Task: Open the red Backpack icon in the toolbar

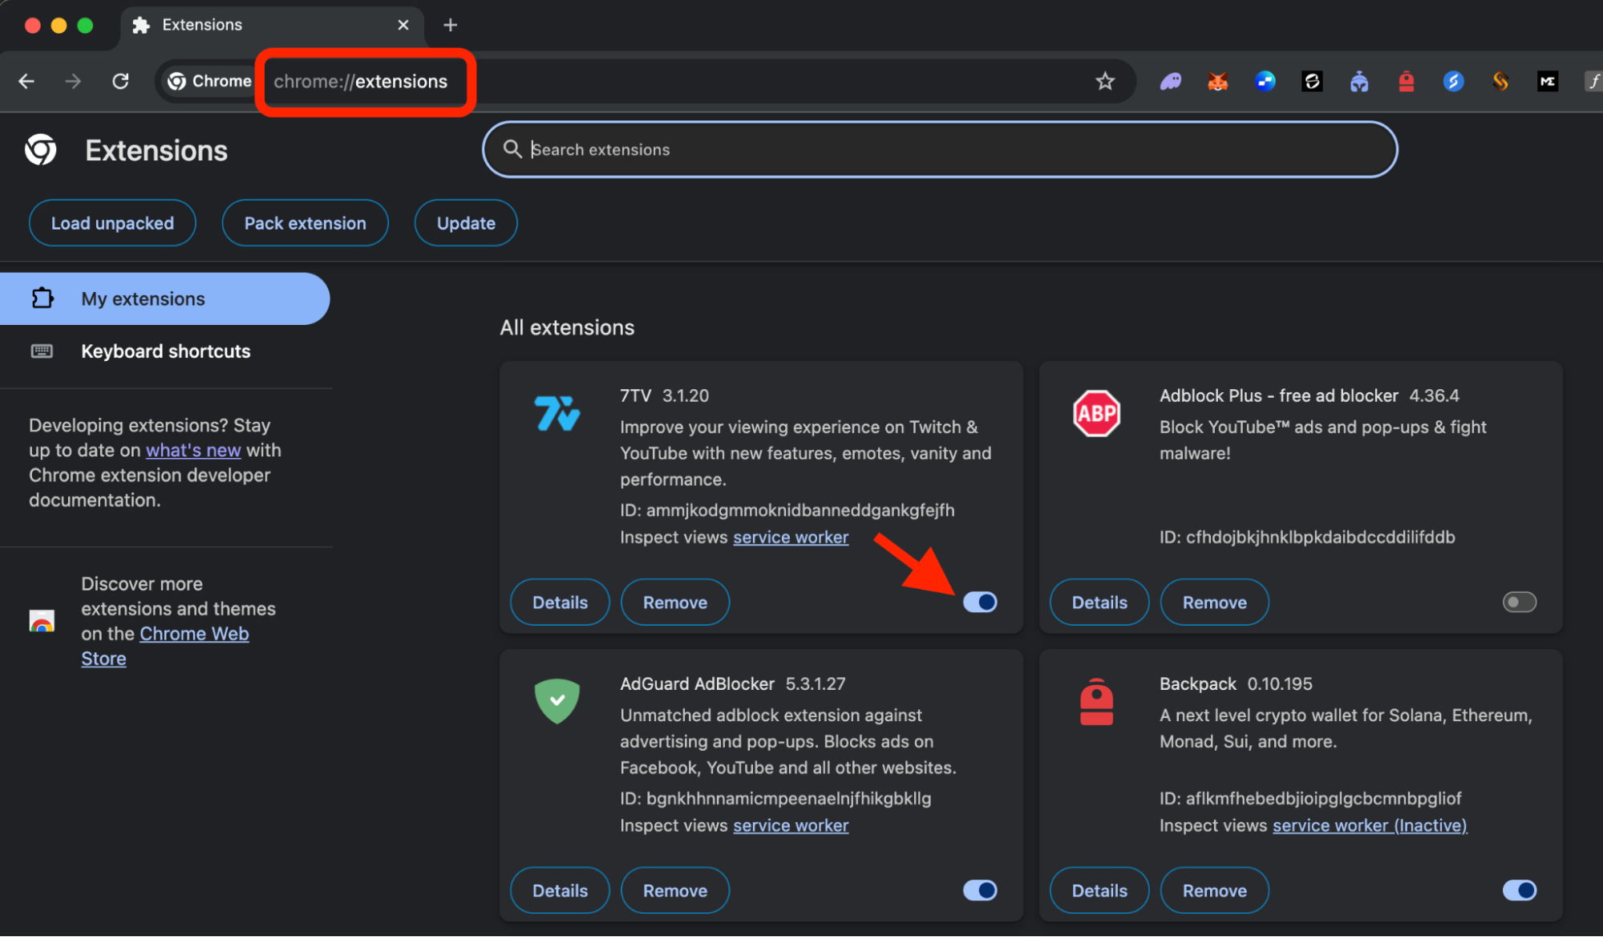Action: click(1407, 81)
